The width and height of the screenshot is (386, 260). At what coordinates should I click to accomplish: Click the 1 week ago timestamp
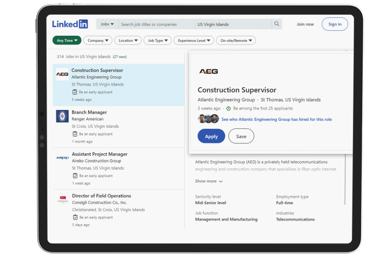pos(81,184)
